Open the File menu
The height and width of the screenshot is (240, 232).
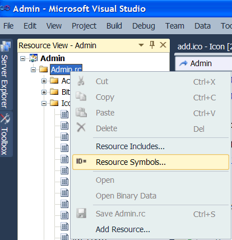pyautogui.click(x=8, y=26)
